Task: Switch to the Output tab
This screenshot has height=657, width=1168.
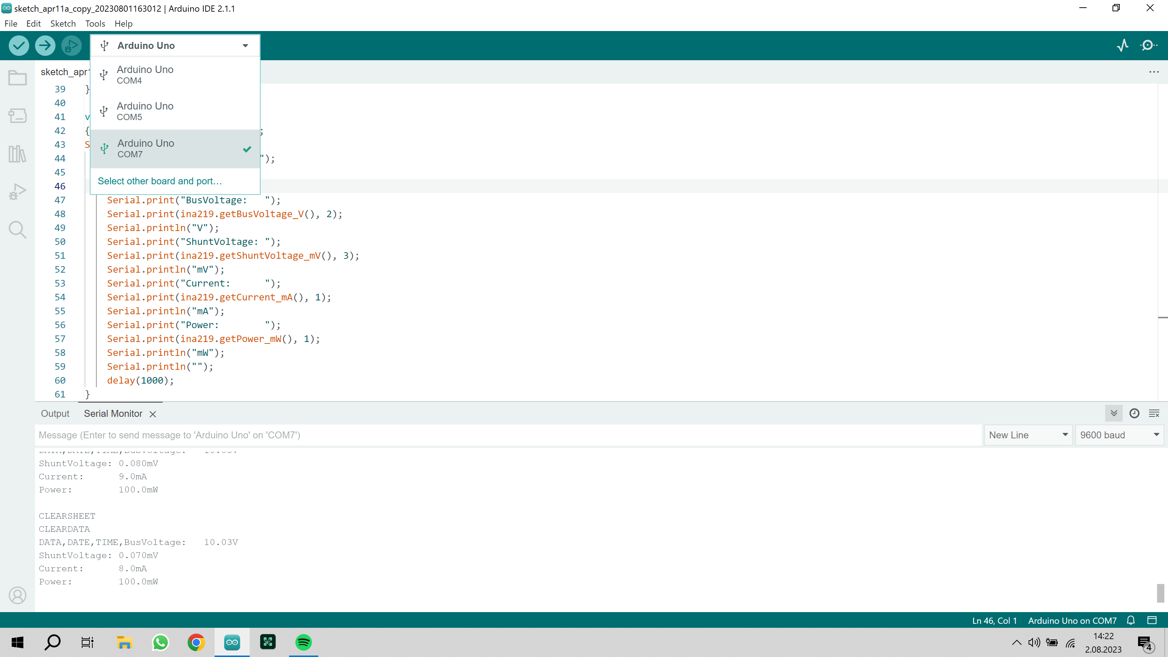Action: coord(54,413)
